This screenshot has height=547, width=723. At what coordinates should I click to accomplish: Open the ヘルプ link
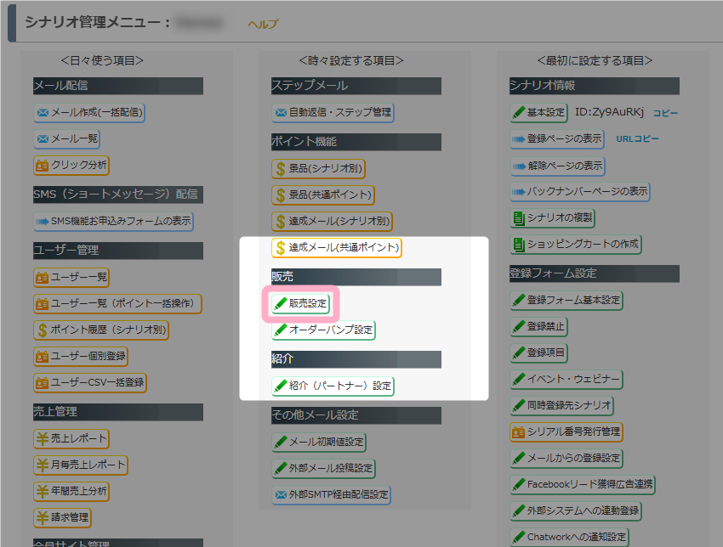click(262, 24)
